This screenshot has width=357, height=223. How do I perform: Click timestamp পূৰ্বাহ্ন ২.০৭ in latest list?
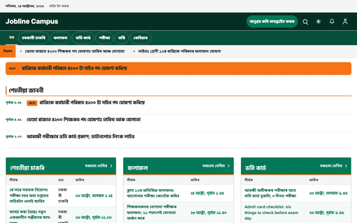click(14, 137)
